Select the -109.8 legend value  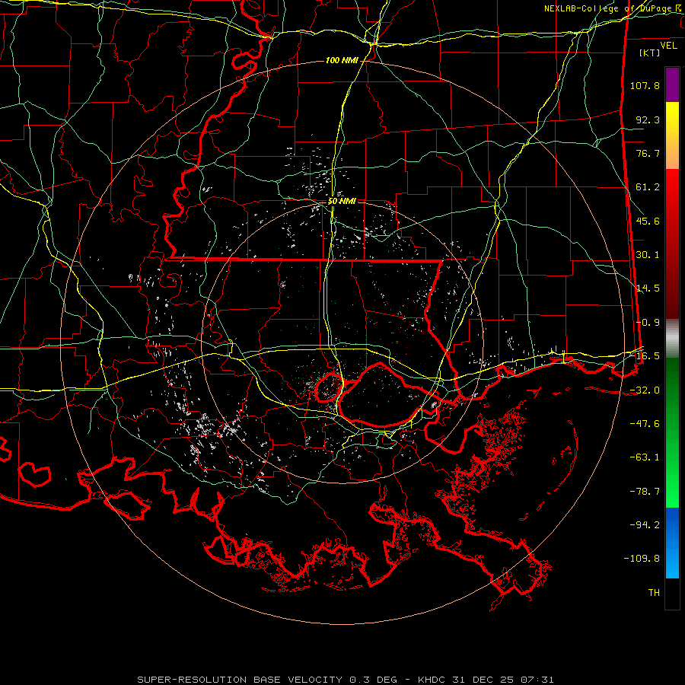pos(642,559)
